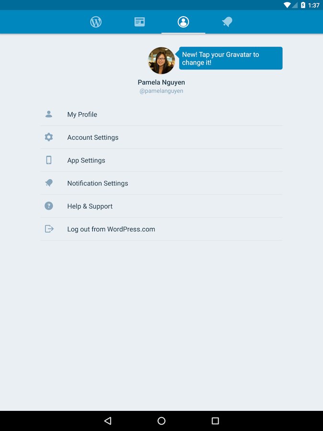323x431 pixels.
Task: Select the Me profile tab
Action: (x=183, y=22)
